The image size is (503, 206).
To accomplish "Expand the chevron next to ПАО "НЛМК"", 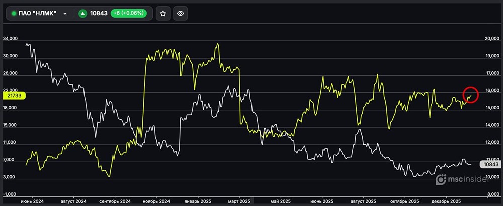I will tap(65, 14).
